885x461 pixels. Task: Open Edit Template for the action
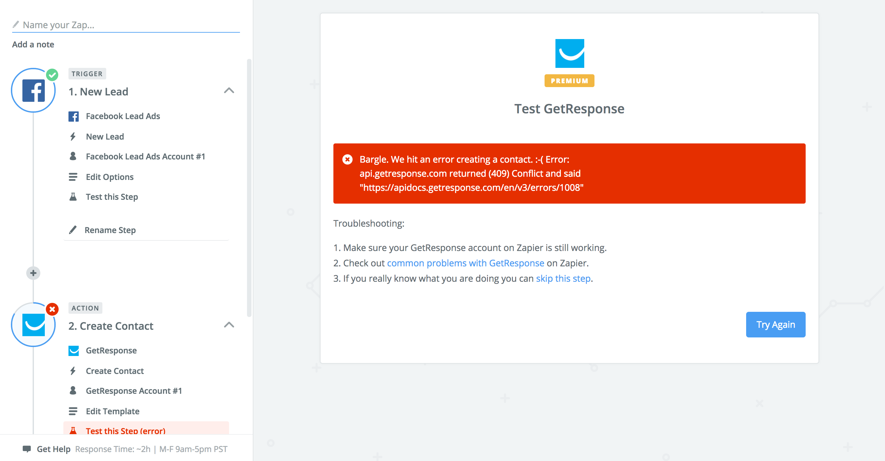click(113, 411)
